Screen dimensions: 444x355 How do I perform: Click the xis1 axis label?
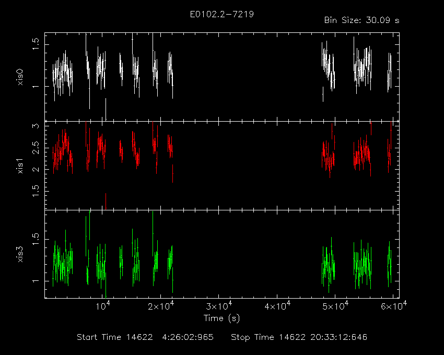click(x=20, y=165)
